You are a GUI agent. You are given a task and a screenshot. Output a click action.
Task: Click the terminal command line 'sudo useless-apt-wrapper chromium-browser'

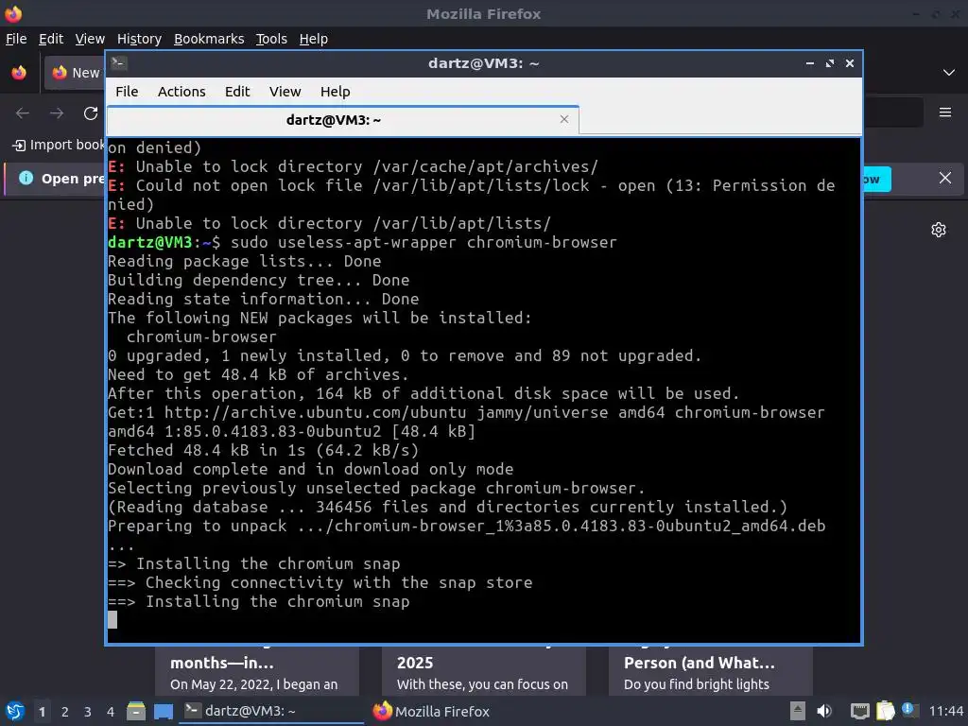(x=423, y=242)
